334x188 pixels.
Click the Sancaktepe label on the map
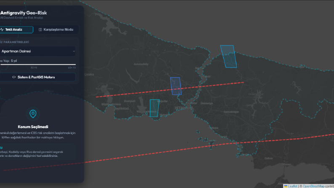point(231,112)
